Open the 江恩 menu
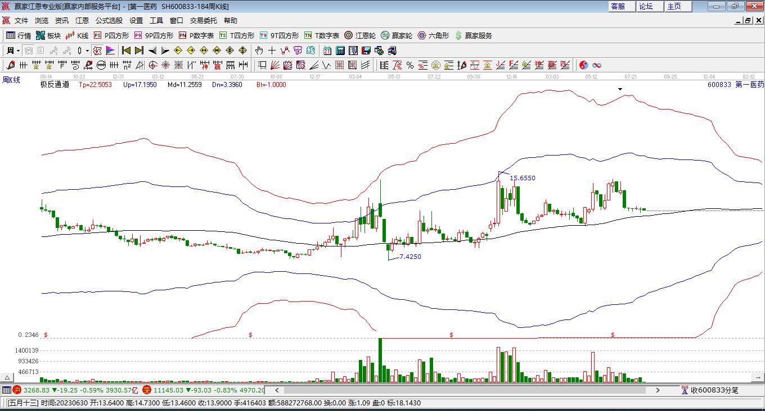The image size is (765, 411). [82, 20]
